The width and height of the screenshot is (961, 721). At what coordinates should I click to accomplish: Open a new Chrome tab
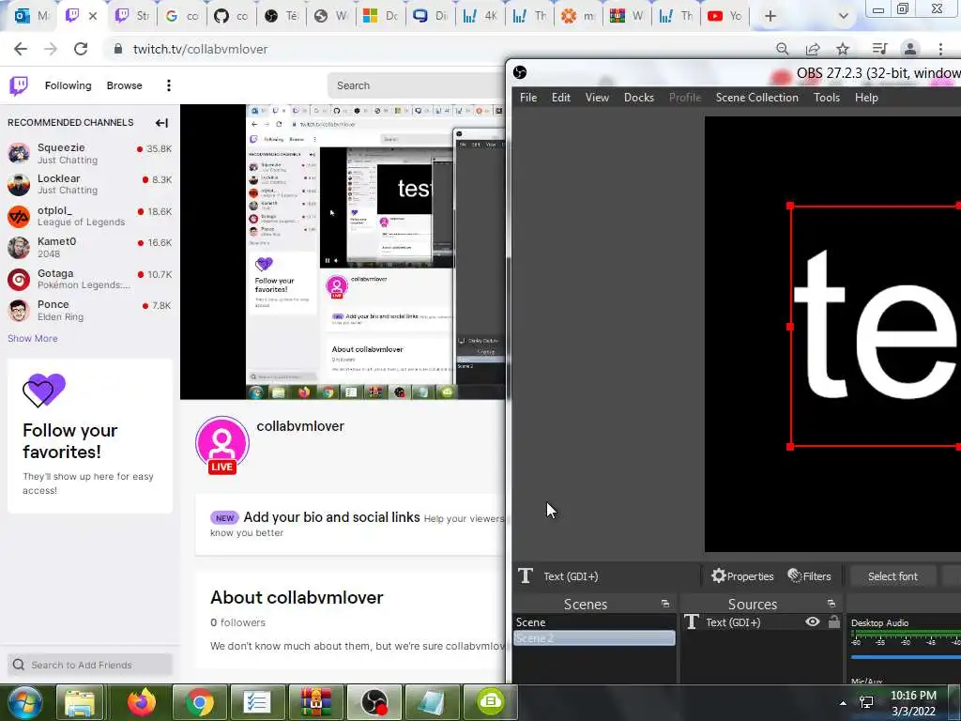point(770,16)
